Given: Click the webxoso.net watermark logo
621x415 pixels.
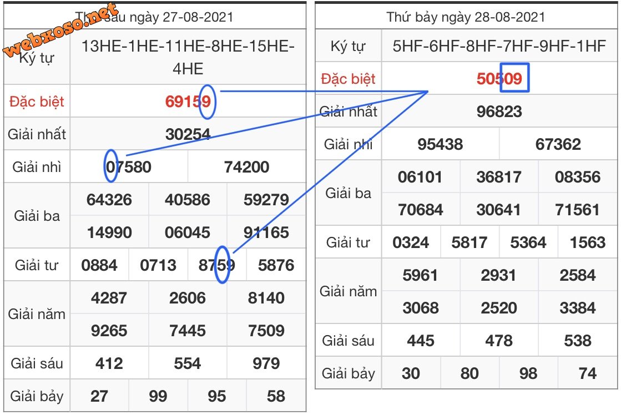Looking at the screenshot, I should 61,31.
